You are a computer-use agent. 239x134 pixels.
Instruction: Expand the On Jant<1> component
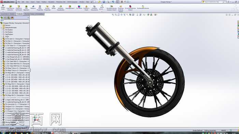[x=1, y=39]
